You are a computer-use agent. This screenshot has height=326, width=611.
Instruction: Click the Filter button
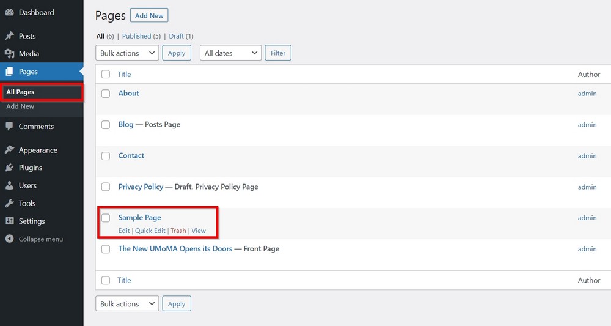click(278, 53)
